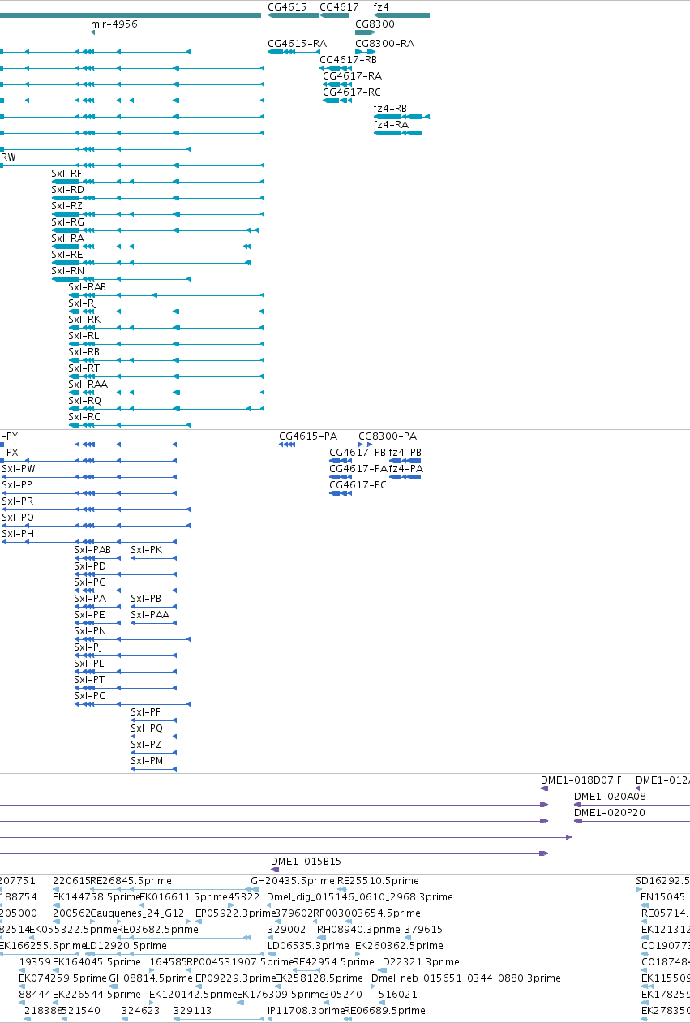The image size is (690, 1023).
Task: Select the CG8300 gene label
Action: point(375,24)
